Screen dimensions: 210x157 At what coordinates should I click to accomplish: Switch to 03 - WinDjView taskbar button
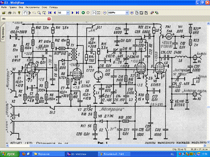82,154
